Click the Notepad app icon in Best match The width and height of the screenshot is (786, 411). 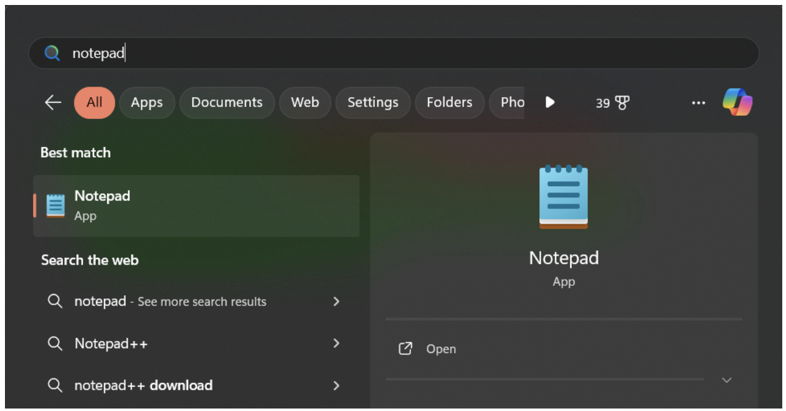pyautogui.click(x=55, y=204)
